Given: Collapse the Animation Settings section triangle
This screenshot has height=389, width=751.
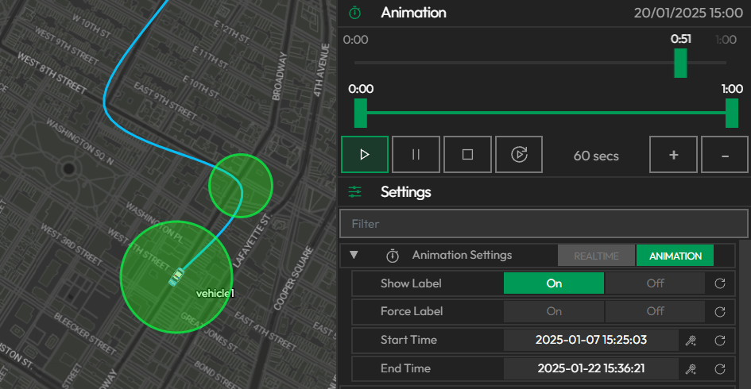Looking at the screenshot, I should 354,255.
